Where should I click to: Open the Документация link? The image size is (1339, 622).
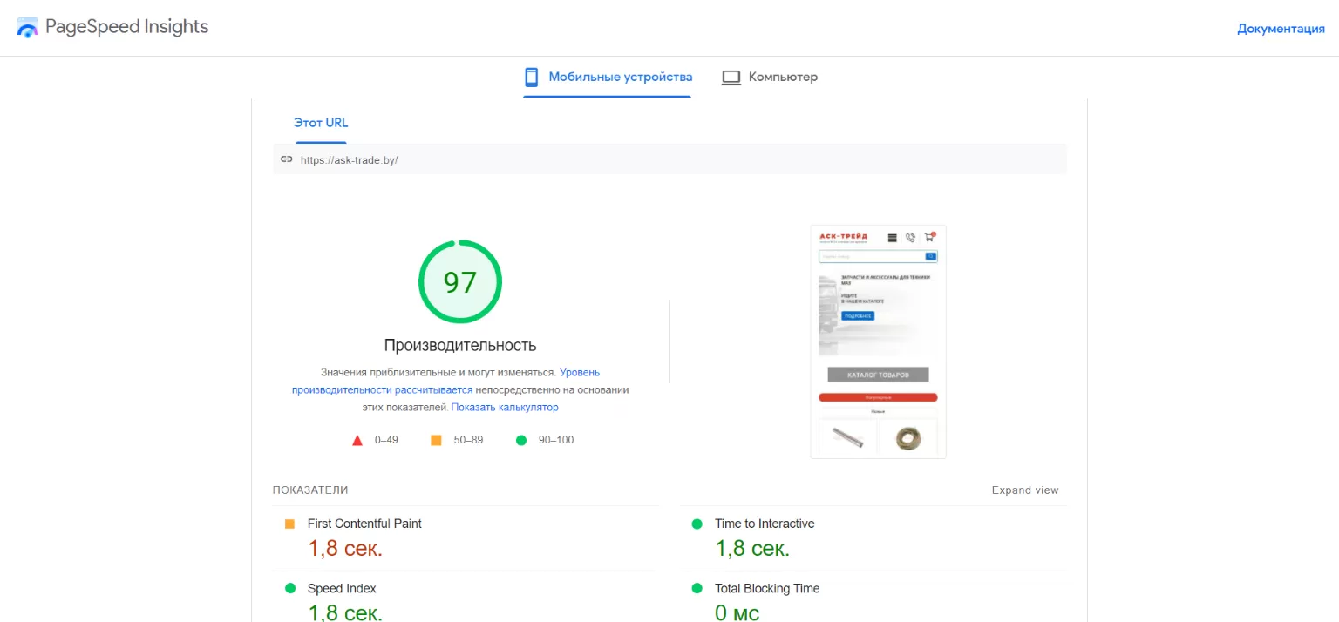coord(1281,28)
